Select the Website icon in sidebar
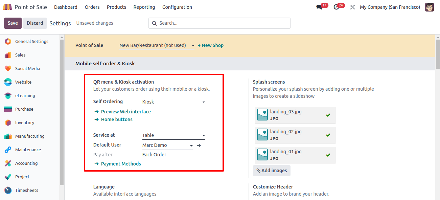This screenshot has width=440, height=200. pos(8,82)
